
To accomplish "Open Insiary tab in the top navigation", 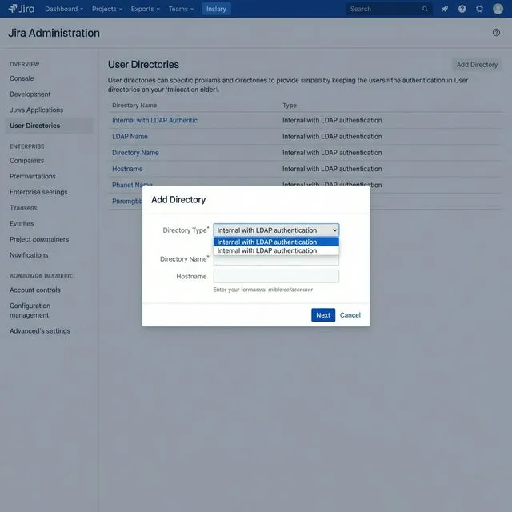I will [x=215, y=9].
